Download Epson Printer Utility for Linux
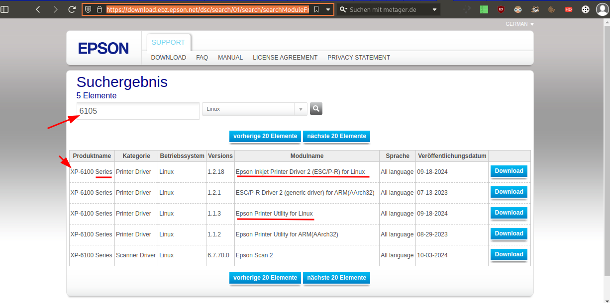The width and height of the screenshot is (610, 303). (509, 213)
